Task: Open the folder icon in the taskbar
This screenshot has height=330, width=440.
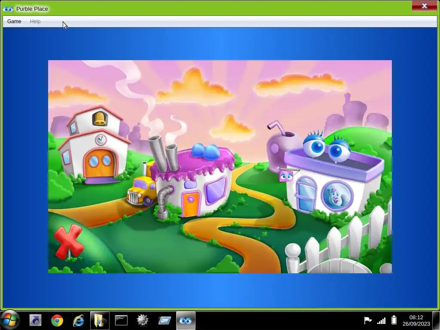Action: coord(100,321)
